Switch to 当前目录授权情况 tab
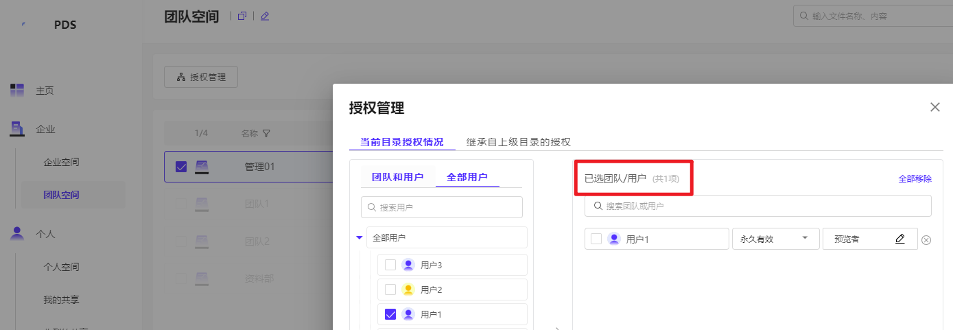 click(x=402, y=142)
